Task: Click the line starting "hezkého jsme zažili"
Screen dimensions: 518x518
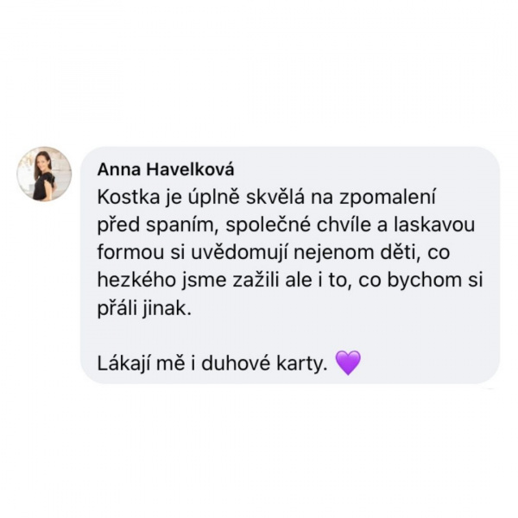Action: (290, 281)
